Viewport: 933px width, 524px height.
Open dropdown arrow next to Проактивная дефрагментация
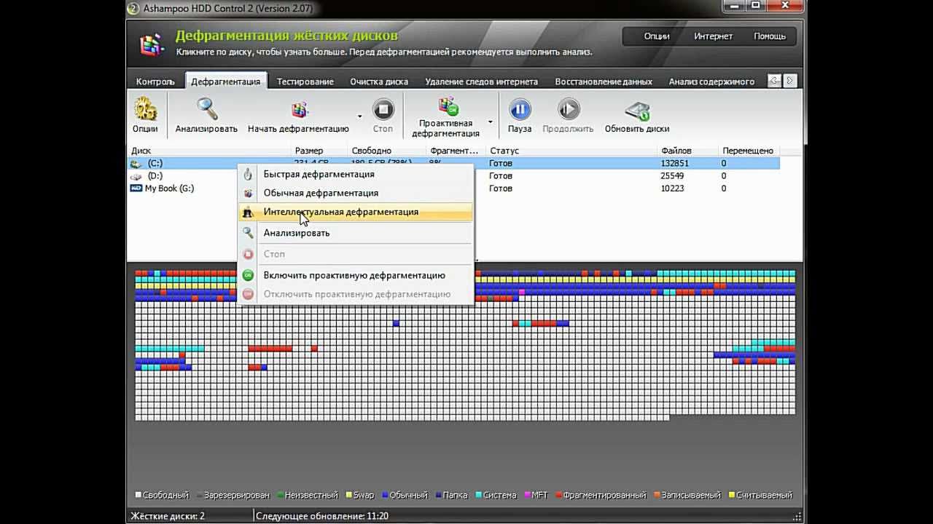pos(491,122)
